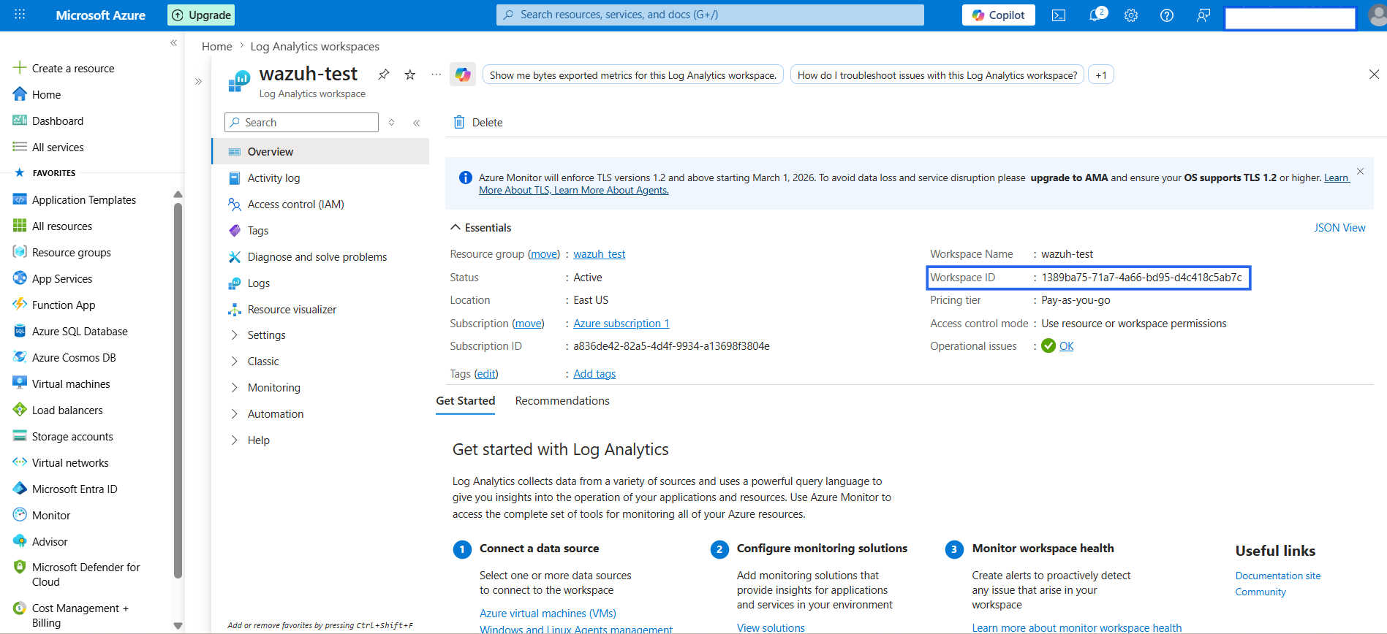Image resolution: width=1387 pixels, height=634 pixels.
Task: Click the Copilot button
Action: coord(998,15)
